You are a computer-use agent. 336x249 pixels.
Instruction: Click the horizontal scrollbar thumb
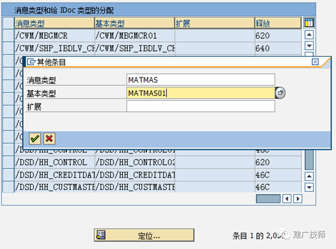click(268, 199)
